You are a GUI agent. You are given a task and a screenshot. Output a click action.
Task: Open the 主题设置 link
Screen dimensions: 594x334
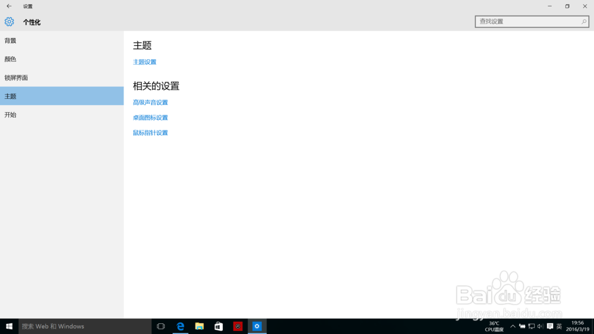point(144,62)
